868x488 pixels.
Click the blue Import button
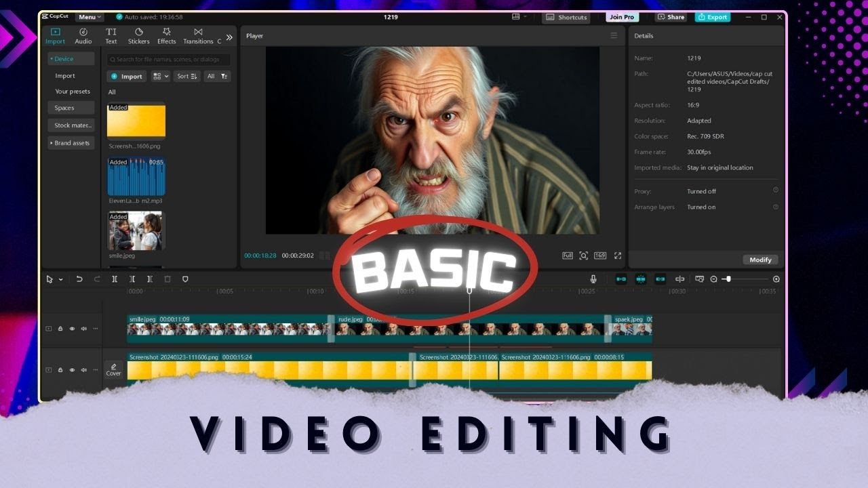pos(126,77)
